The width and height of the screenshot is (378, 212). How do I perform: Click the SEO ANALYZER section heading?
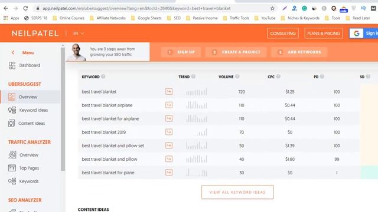pos(25,200)
